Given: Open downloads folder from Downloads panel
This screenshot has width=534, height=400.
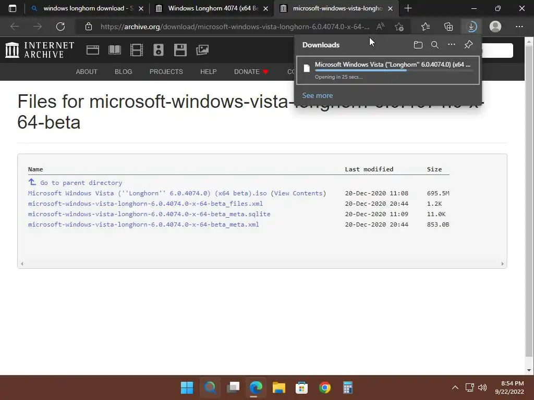Looking at the screenshot, I should pyautogui.click(x=418, y=45).
